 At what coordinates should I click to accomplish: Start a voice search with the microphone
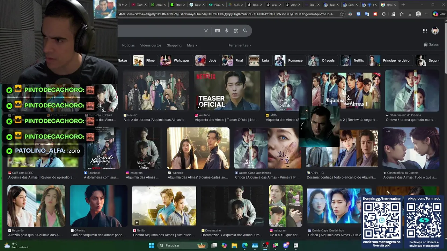pyautogui.click(x=227, y=31)
